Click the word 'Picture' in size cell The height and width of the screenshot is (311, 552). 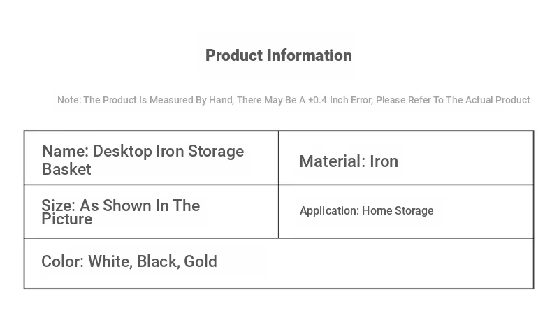[x=67, y=219]
